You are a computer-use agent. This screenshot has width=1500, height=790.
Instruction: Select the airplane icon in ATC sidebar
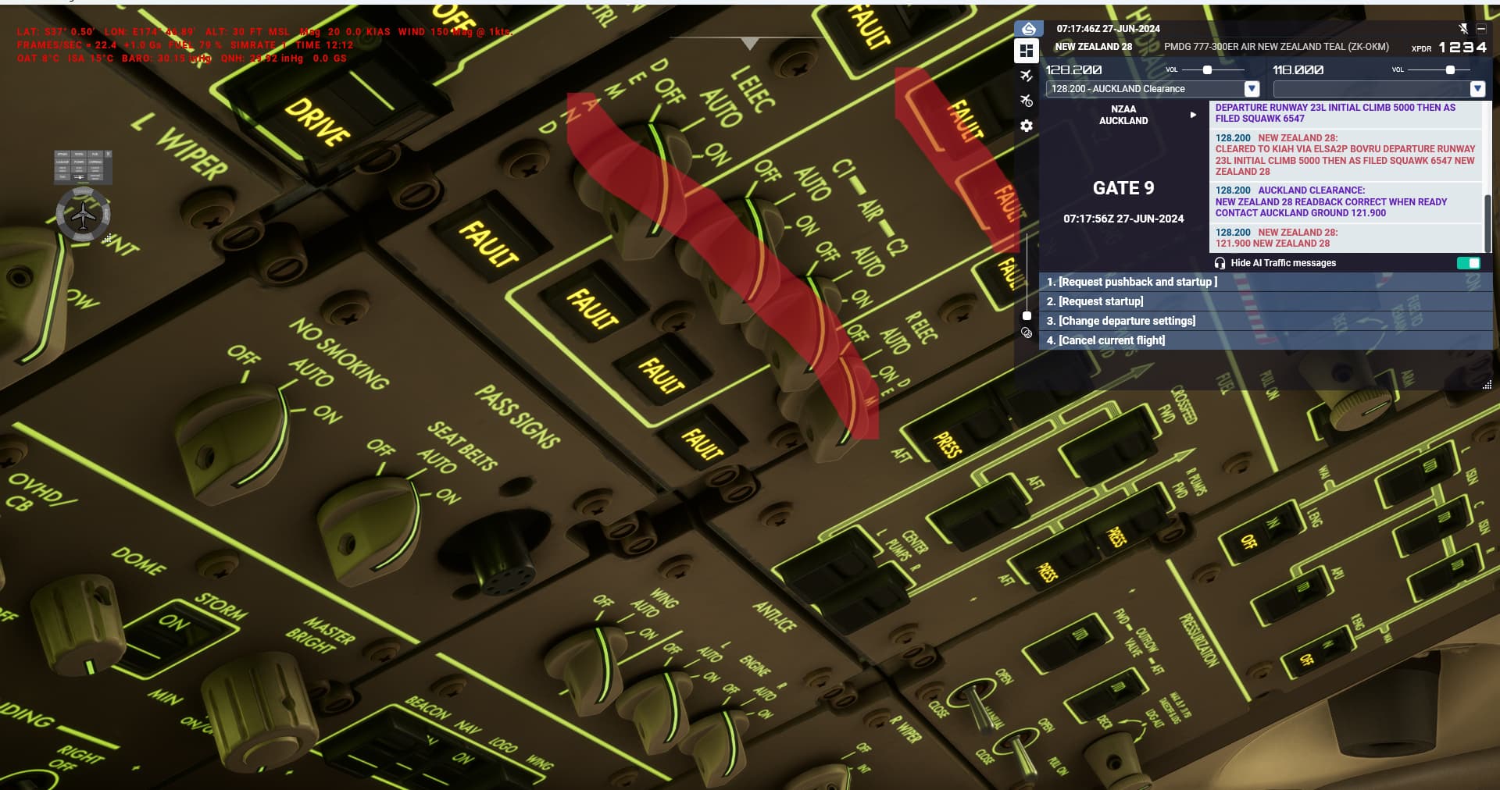coord(1027,76)
